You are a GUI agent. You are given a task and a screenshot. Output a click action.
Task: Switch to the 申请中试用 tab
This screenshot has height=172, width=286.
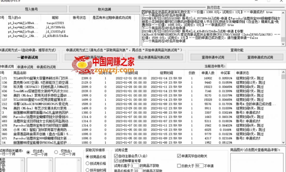[x=25, y=67]
